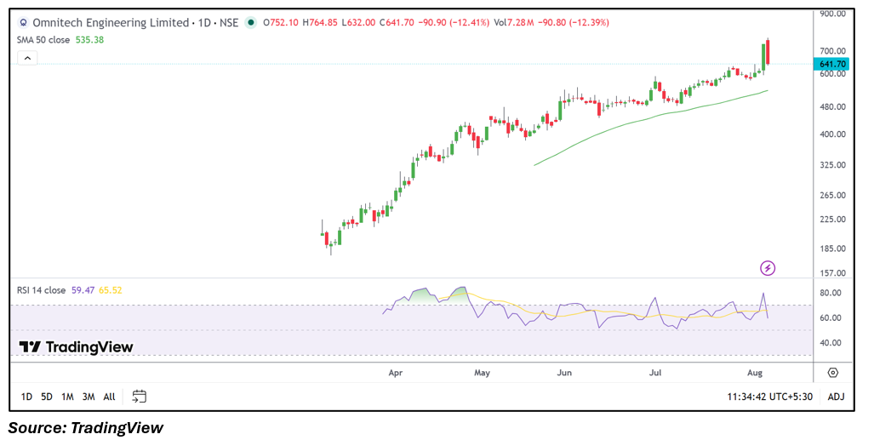Viewport: 874px width, 440px height.
Task: Click the 480.00 price scale label
Action: tap(833, 107)
